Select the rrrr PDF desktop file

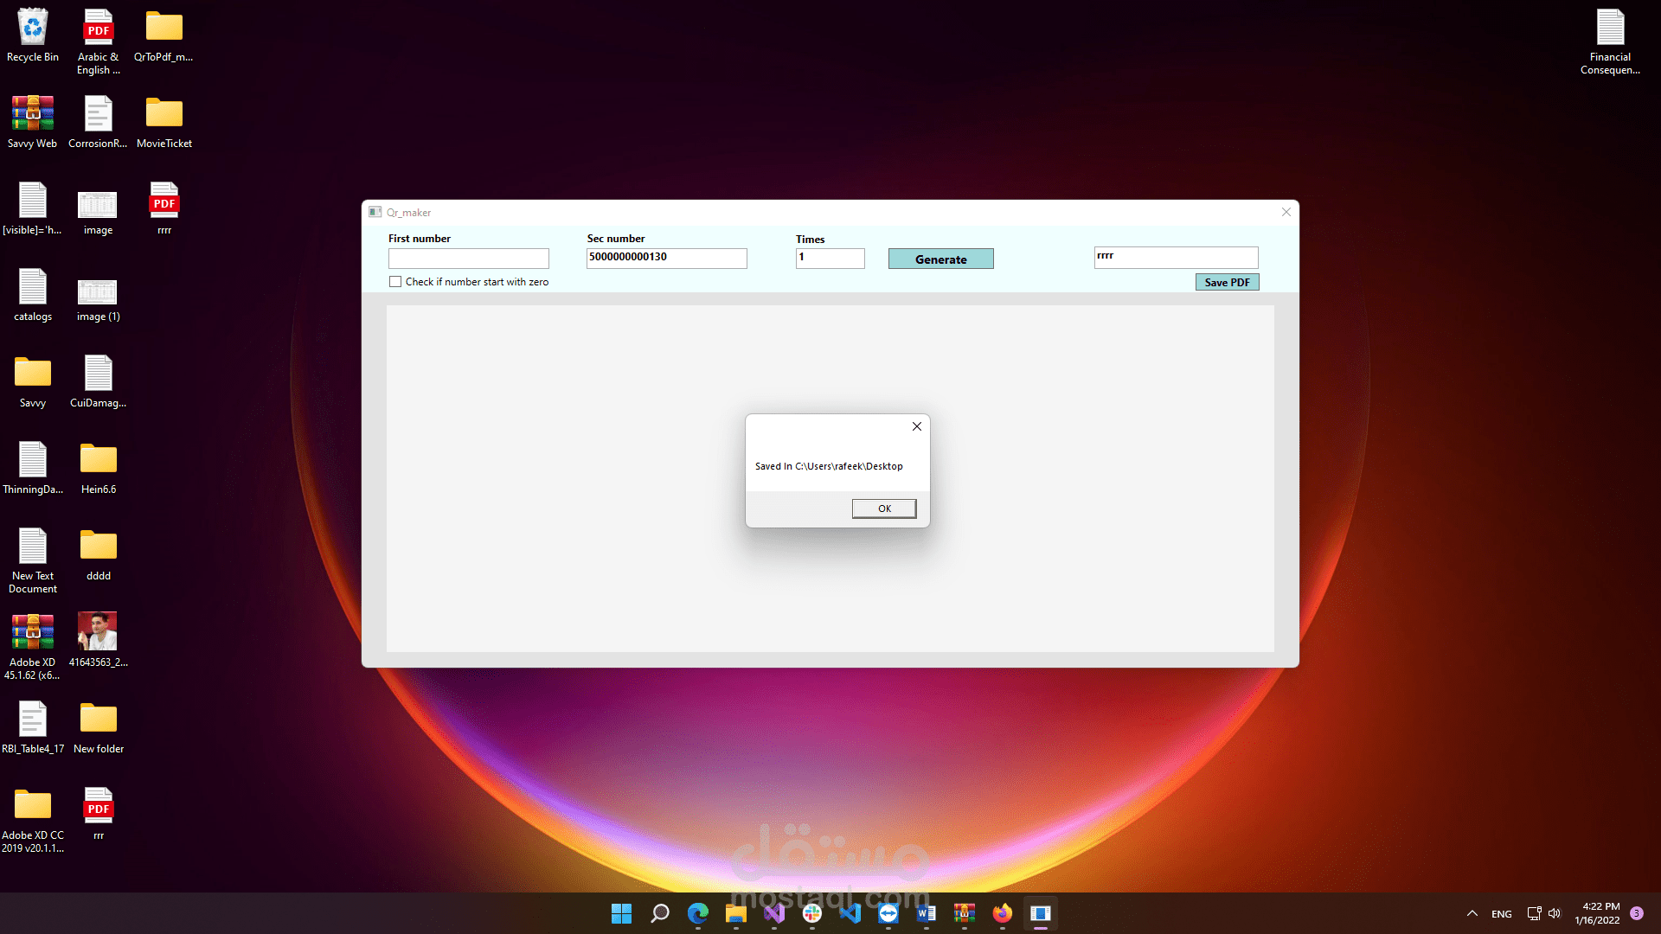click(x=164, y=208)
